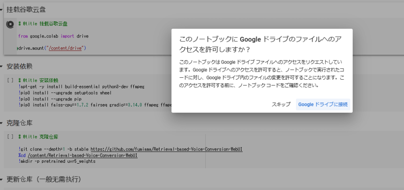Click the 挂载谷歌云盘 heading

tap(26, 10)
